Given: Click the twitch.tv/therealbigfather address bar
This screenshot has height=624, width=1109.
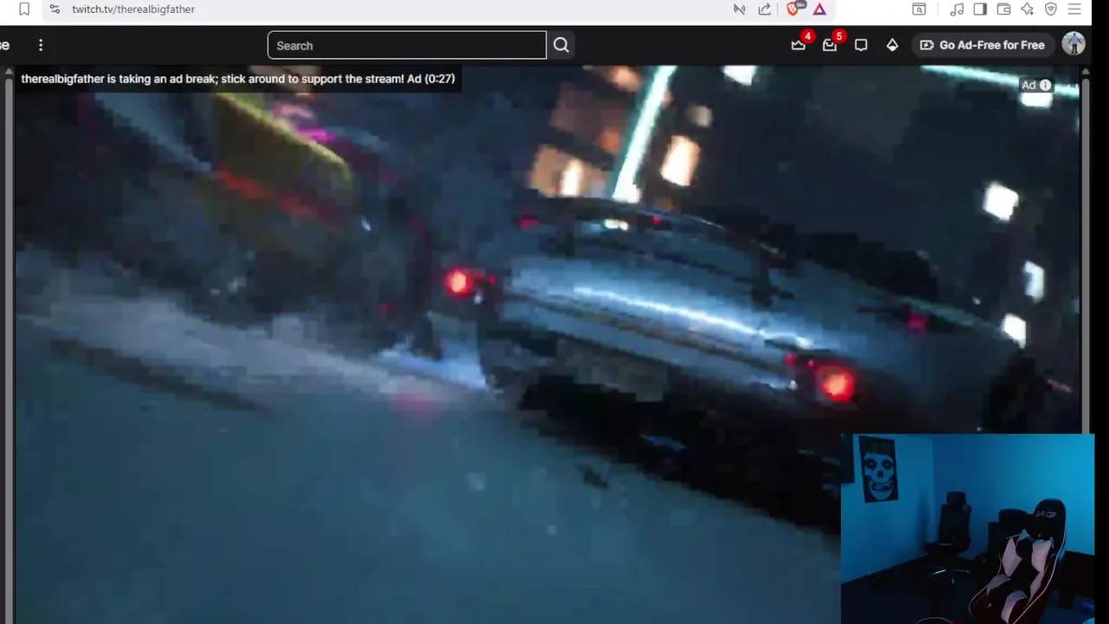Looking at the screenshot, I should [x=133, y=9].
